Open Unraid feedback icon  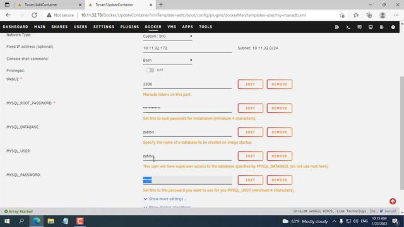click(x=359, y=27)
